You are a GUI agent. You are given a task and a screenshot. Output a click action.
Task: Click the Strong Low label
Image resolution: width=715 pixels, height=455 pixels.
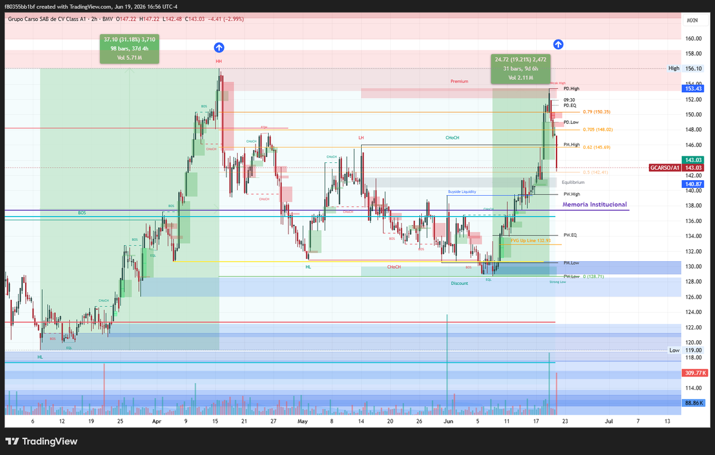point(558,282)
